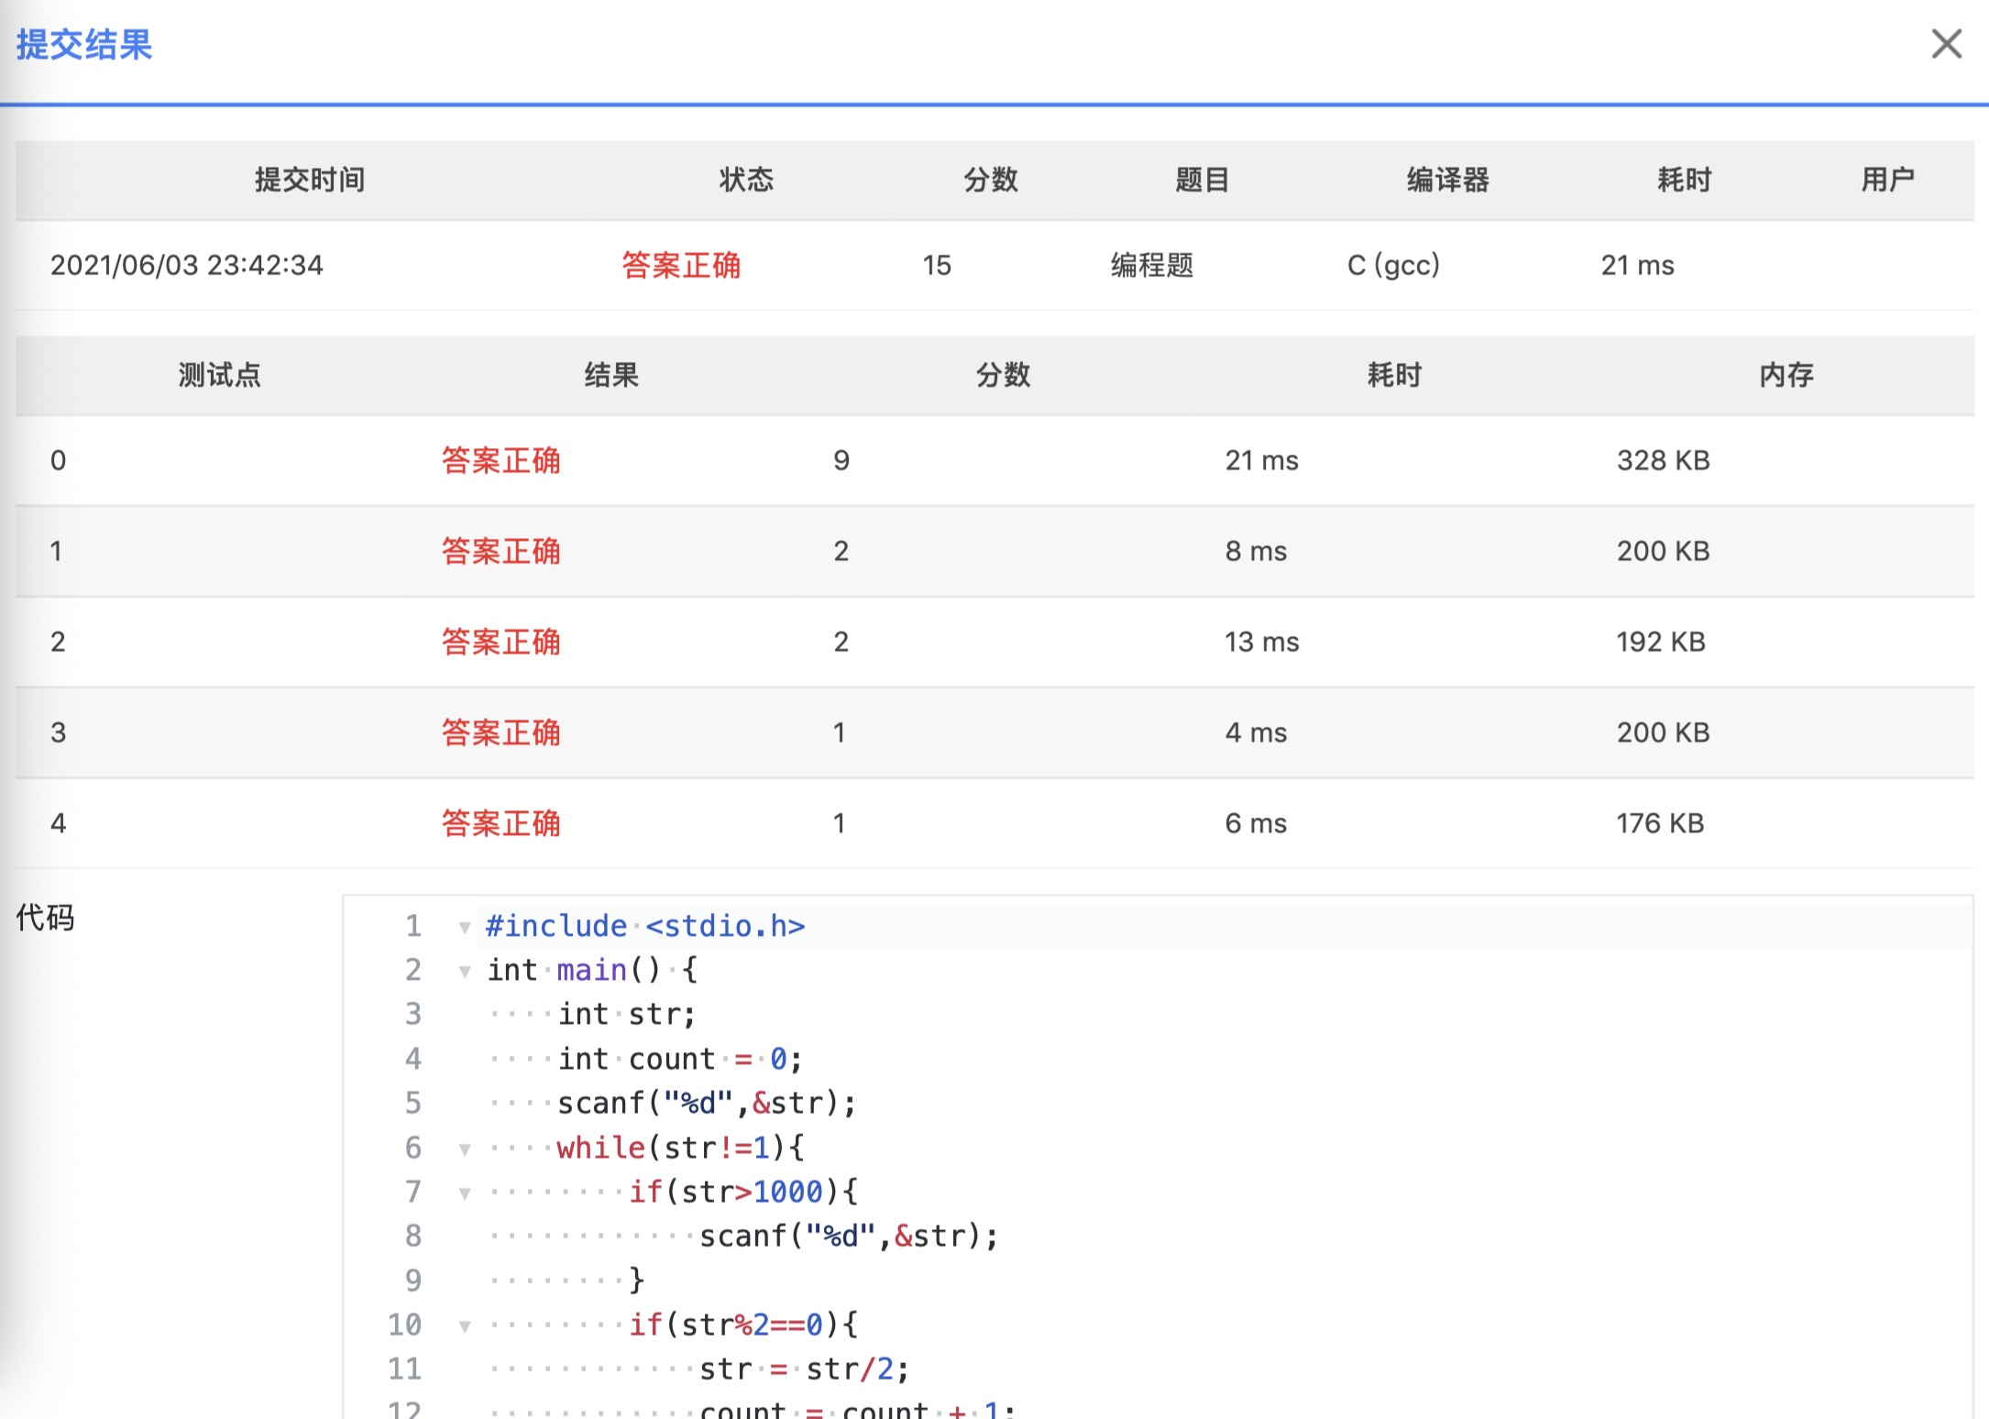Click test point 0 result 答案正确
This screenshot has width=1989, height=1419.
(500, 460)
